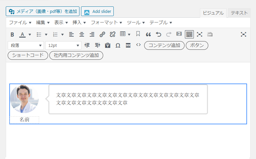Undo the last edit
The height and width of the screenshot is (159, 256).
(x=158, y=34)
